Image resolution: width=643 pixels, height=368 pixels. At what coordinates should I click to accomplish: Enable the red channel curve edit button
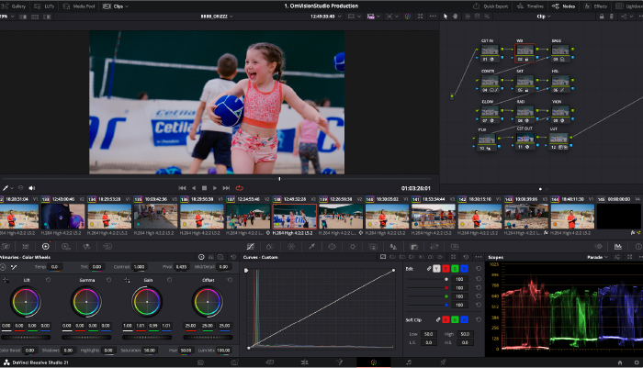click(446, 269)
